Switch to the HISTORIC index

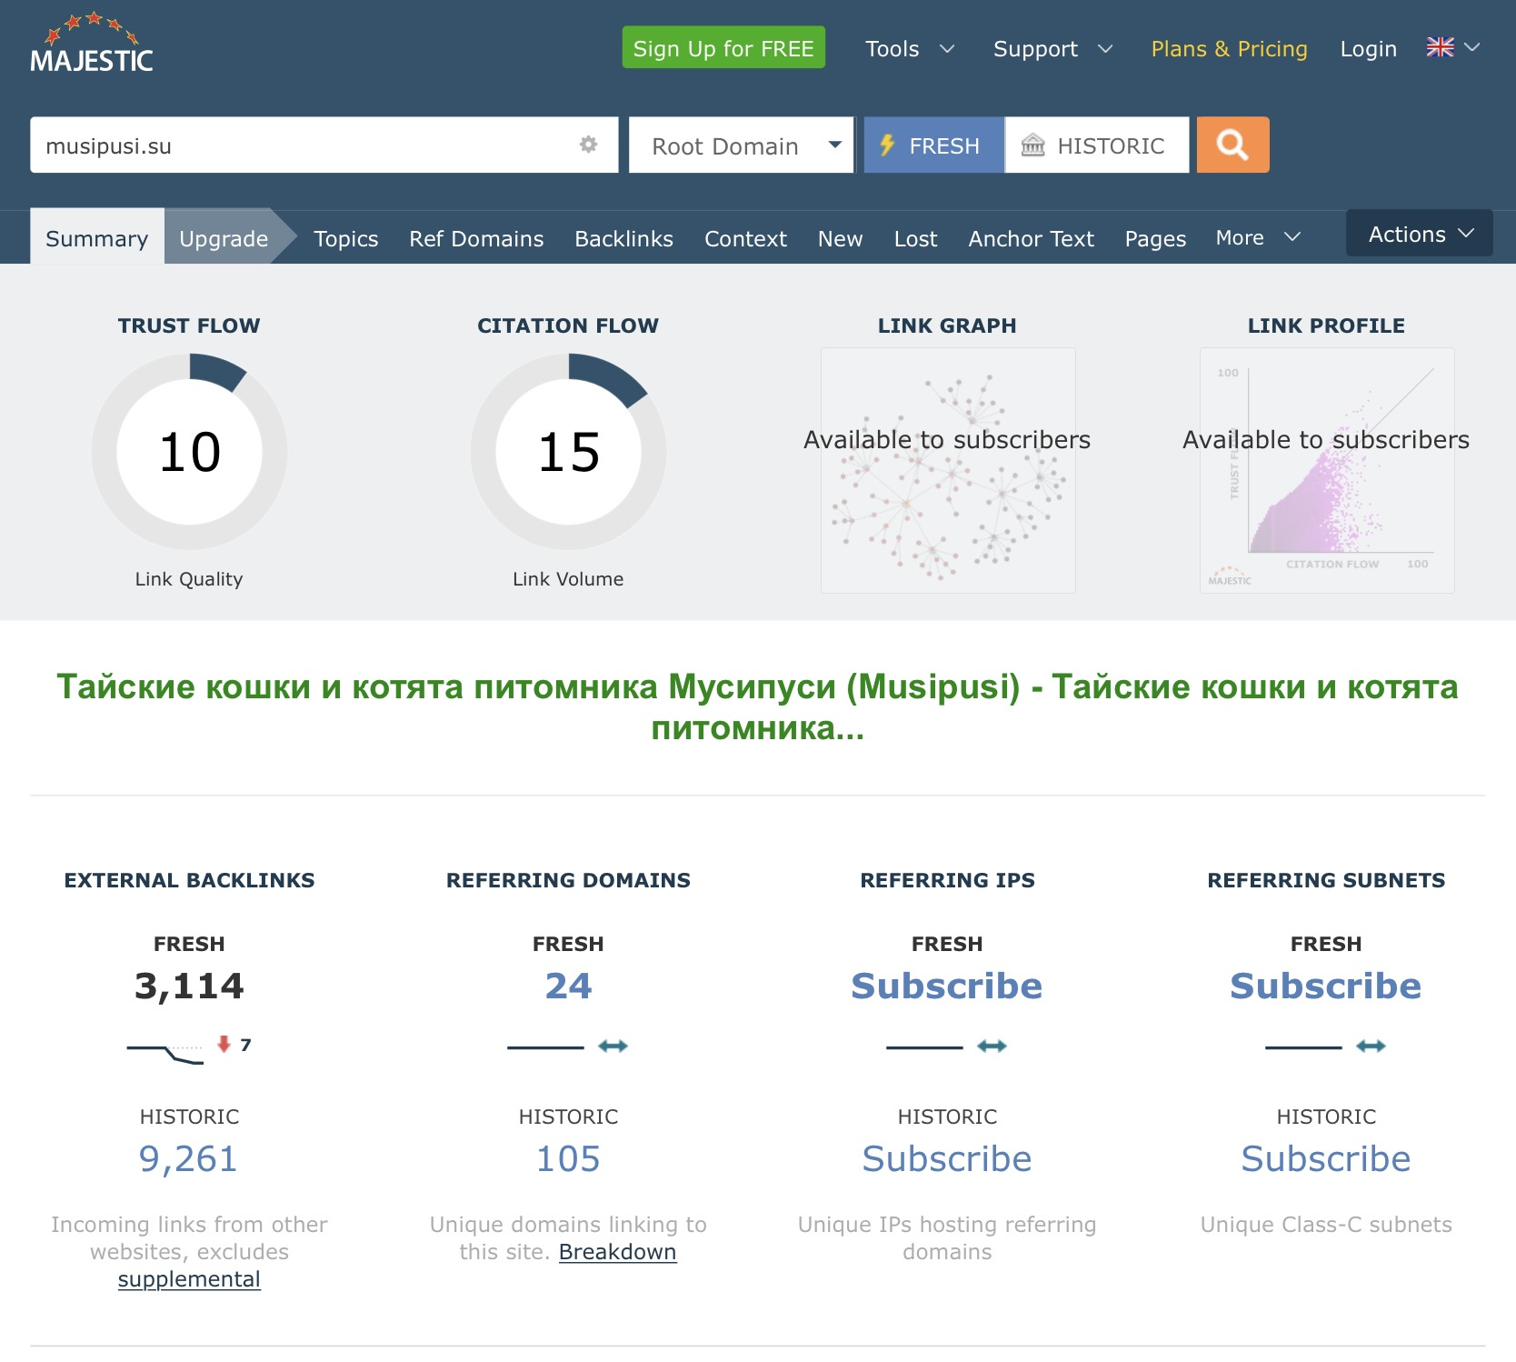(1097, 145)
